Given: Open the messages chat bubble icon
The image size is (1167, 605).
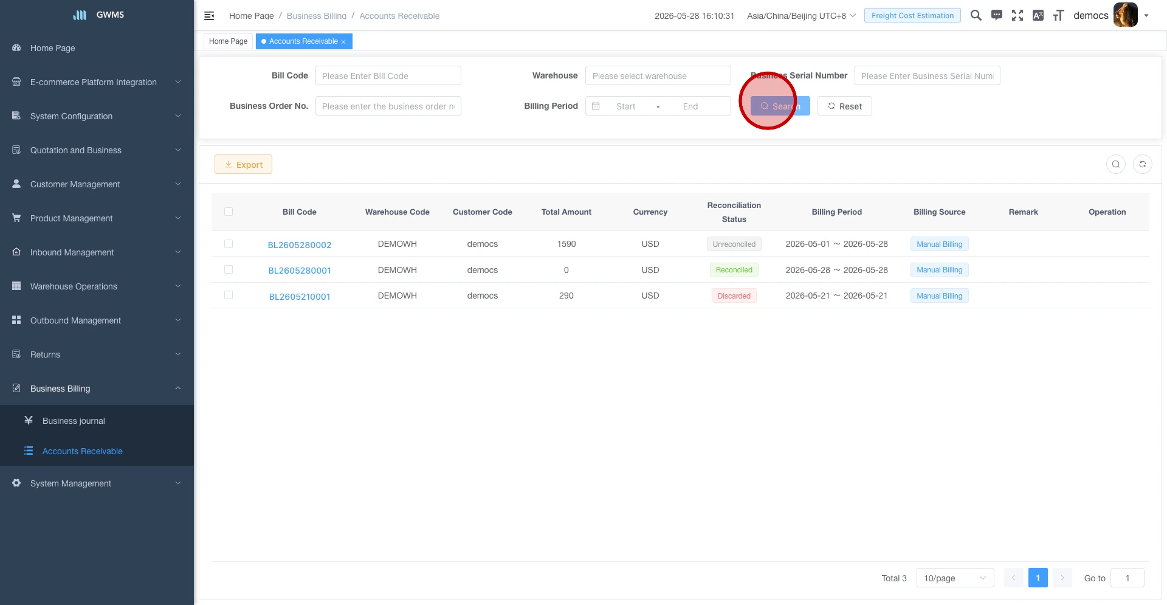Looking at the screenshot, I should (x=997, y=15).
